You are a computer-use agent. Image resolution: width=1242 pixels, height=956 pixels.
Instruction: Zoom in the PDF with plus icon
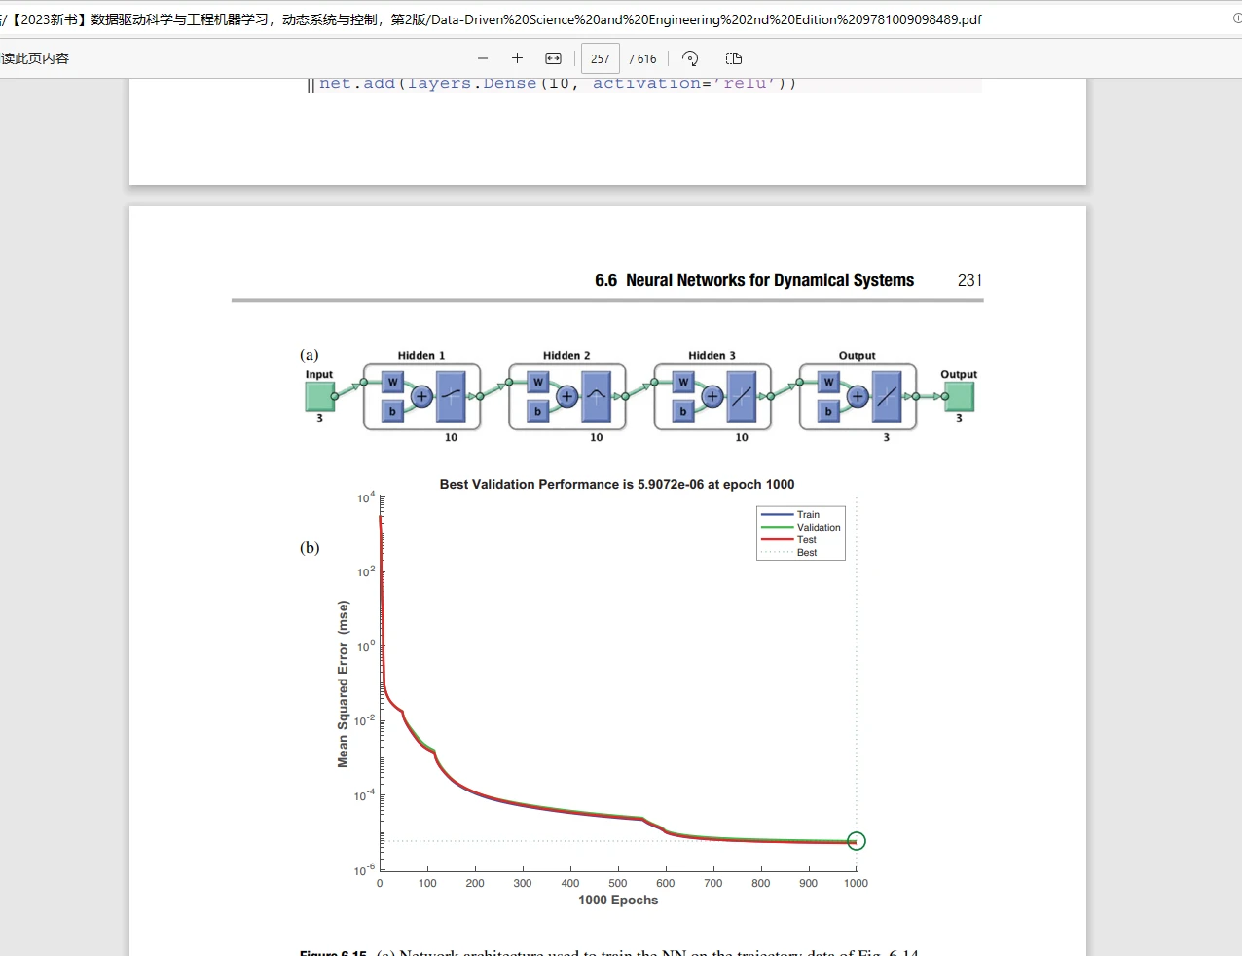point(517,58)
